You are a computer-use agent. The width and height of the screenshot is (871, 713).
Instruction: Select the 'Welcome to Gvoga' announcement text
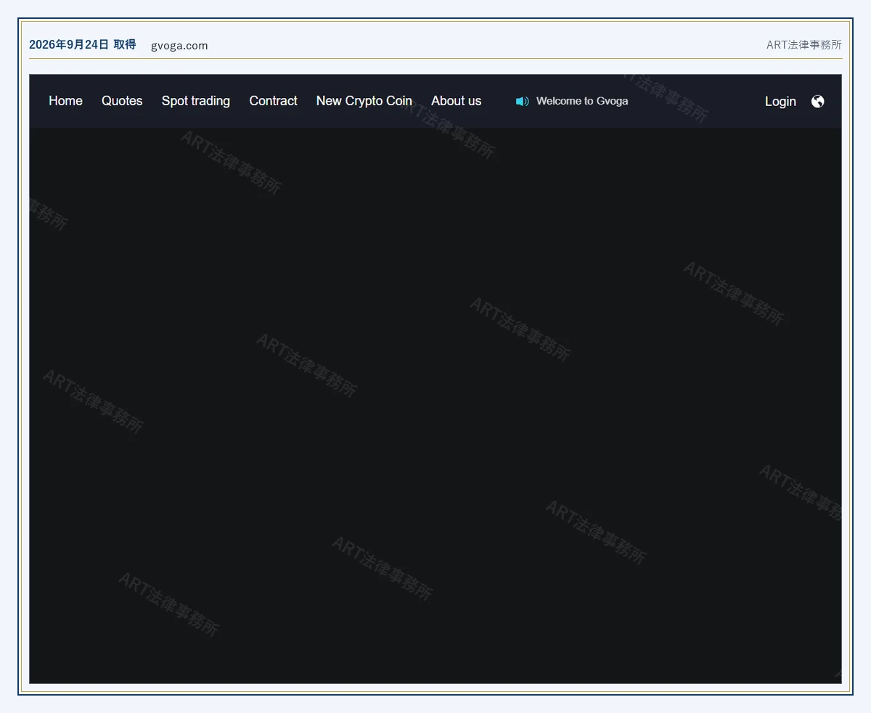point(582,101)
